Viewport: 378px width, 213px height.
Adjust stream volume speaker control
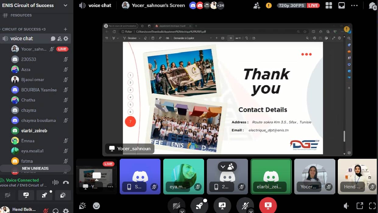pos(346,206)
